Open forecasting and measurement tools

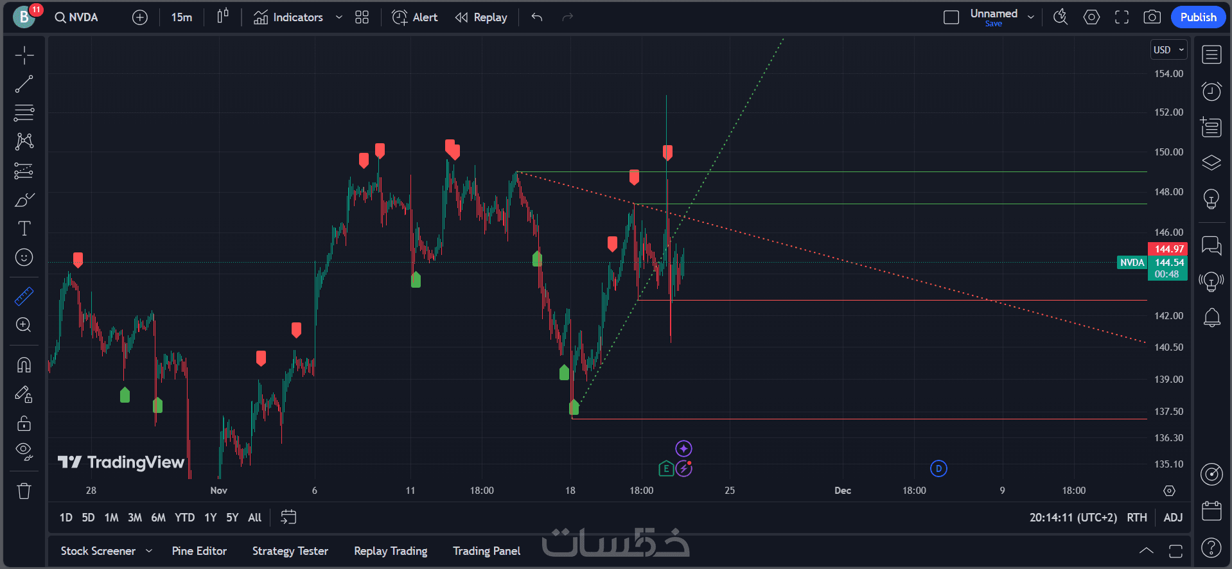point(24,171)
